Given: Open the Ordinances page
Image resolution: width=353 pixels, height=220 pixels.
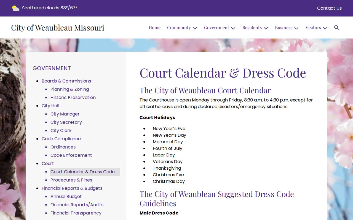Looking at the screenshot, I should (x=63, y=147).
